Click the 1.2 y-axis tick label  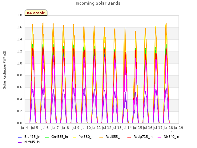coord(20,51)
